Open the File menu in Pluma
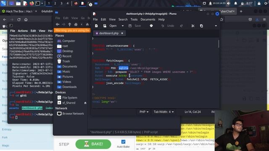The height and width of the screenshot is (151, 269). point(95,20)
